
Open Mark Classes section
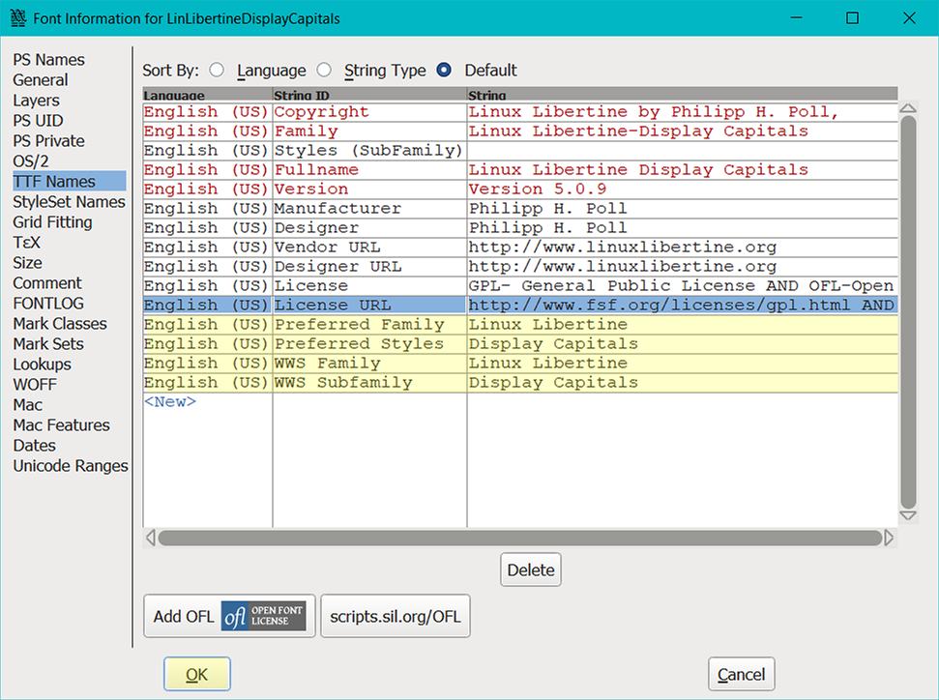60,324
